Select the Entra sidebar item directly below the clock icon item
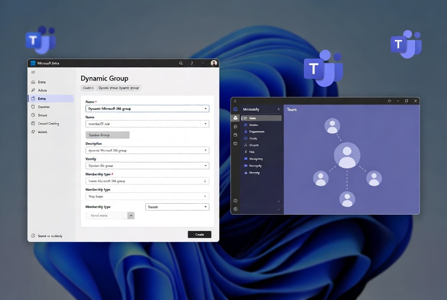The image size is (447, 300). [x=51, y=124]
